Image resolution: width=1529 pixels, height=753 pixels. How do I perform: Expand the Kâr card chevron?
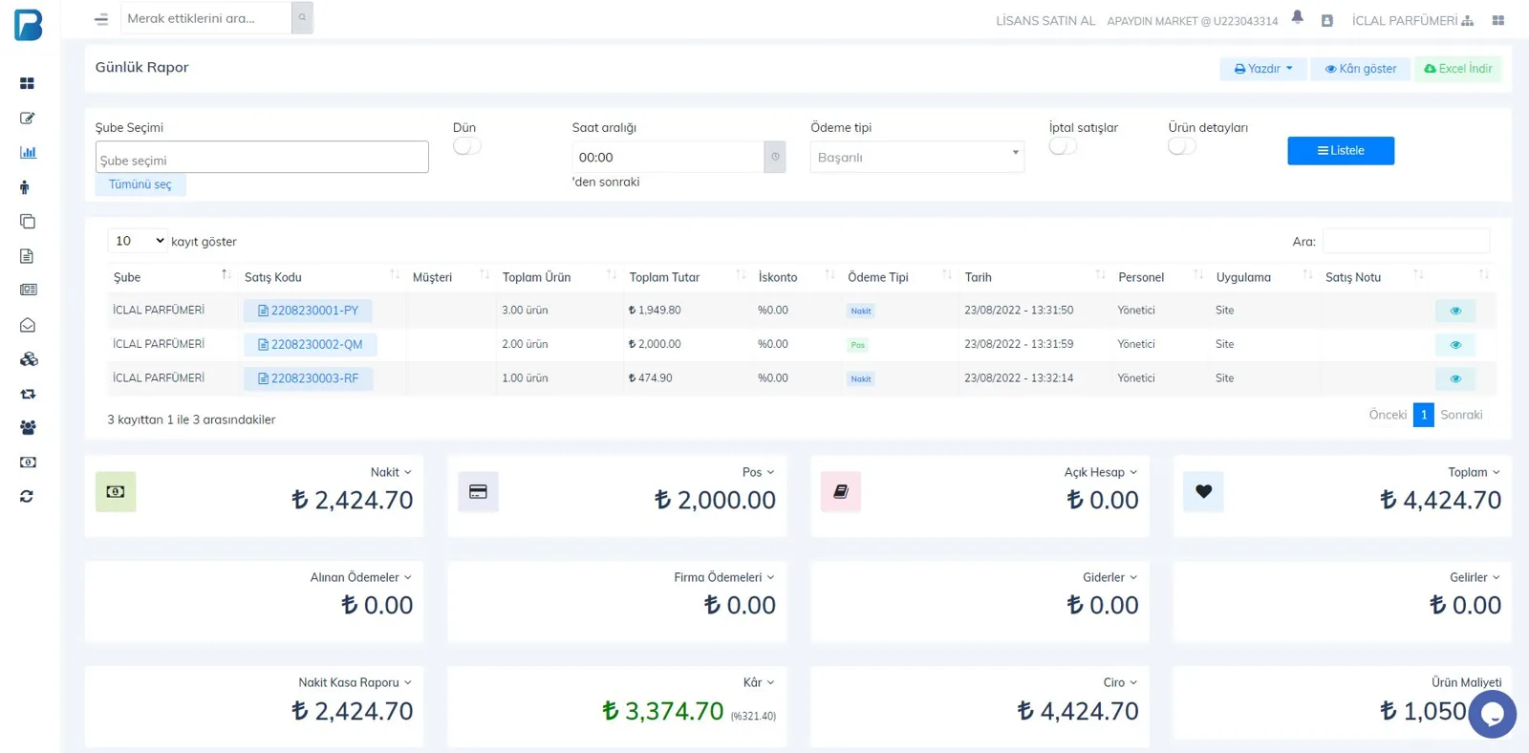click(771, 683)
